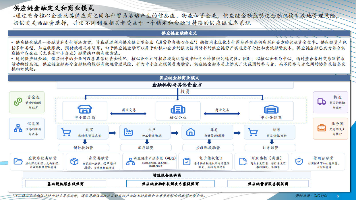The height and width of the screenshot is (200, 356).
Task: Click the 中小分销商 label
Action: pyautogui.click(x=271, y=117)
